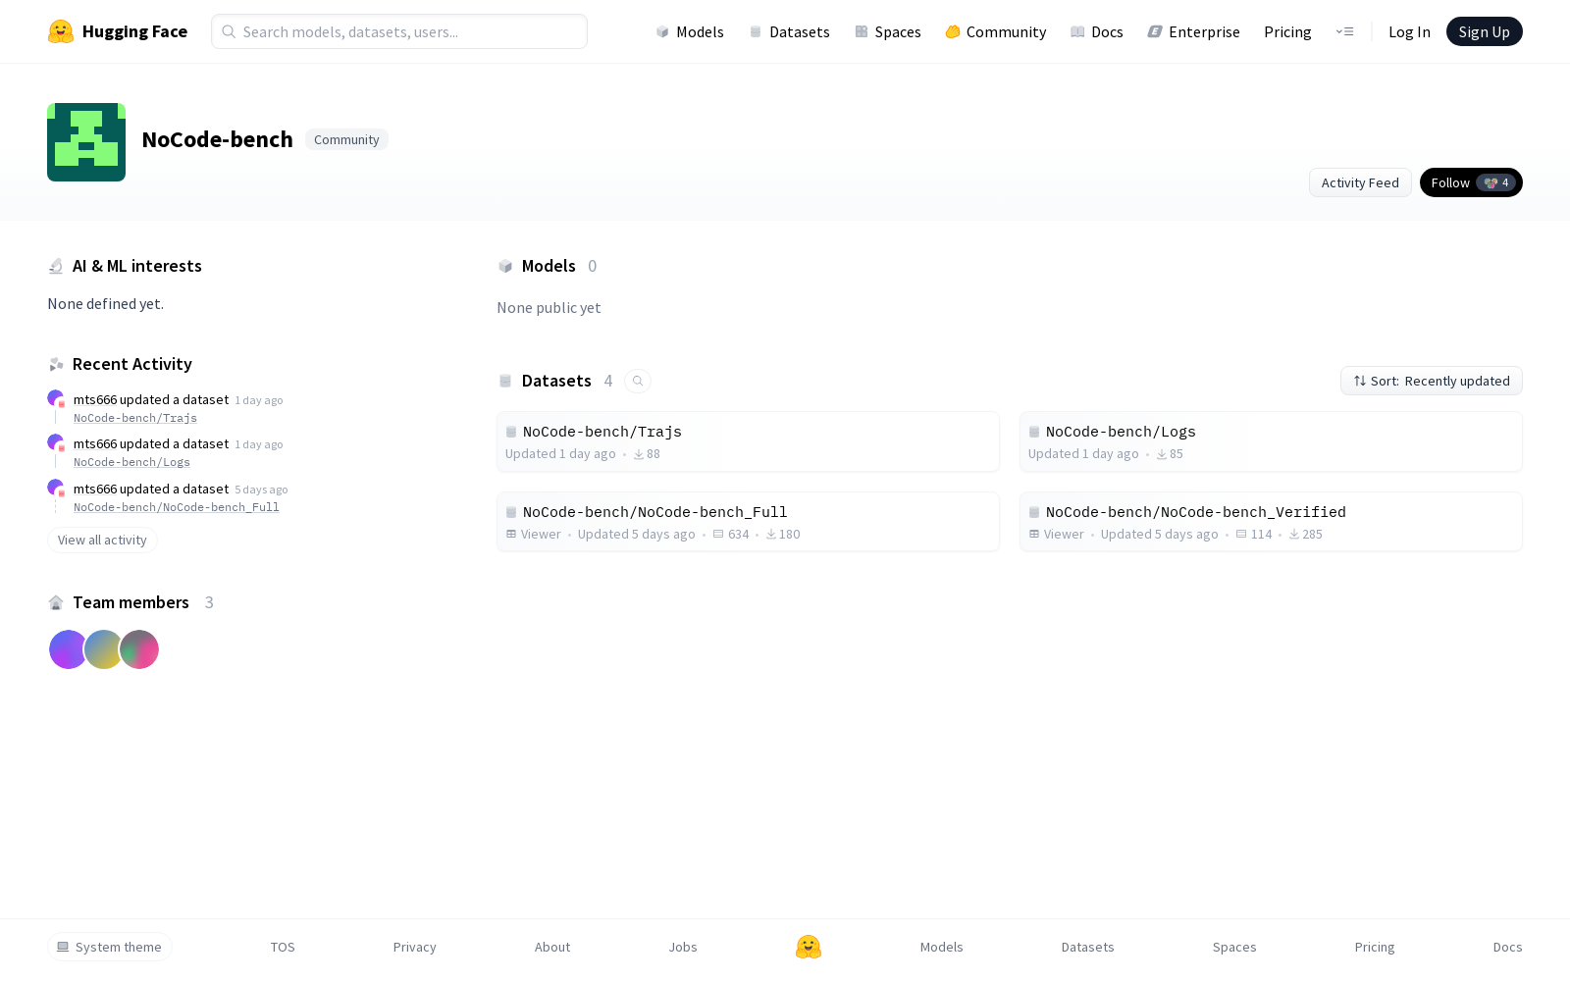Click the Pricing footer link

click(1375, 947)
